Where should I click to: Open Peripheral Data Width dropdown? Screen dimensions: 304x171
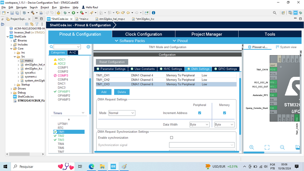[199, 124]
